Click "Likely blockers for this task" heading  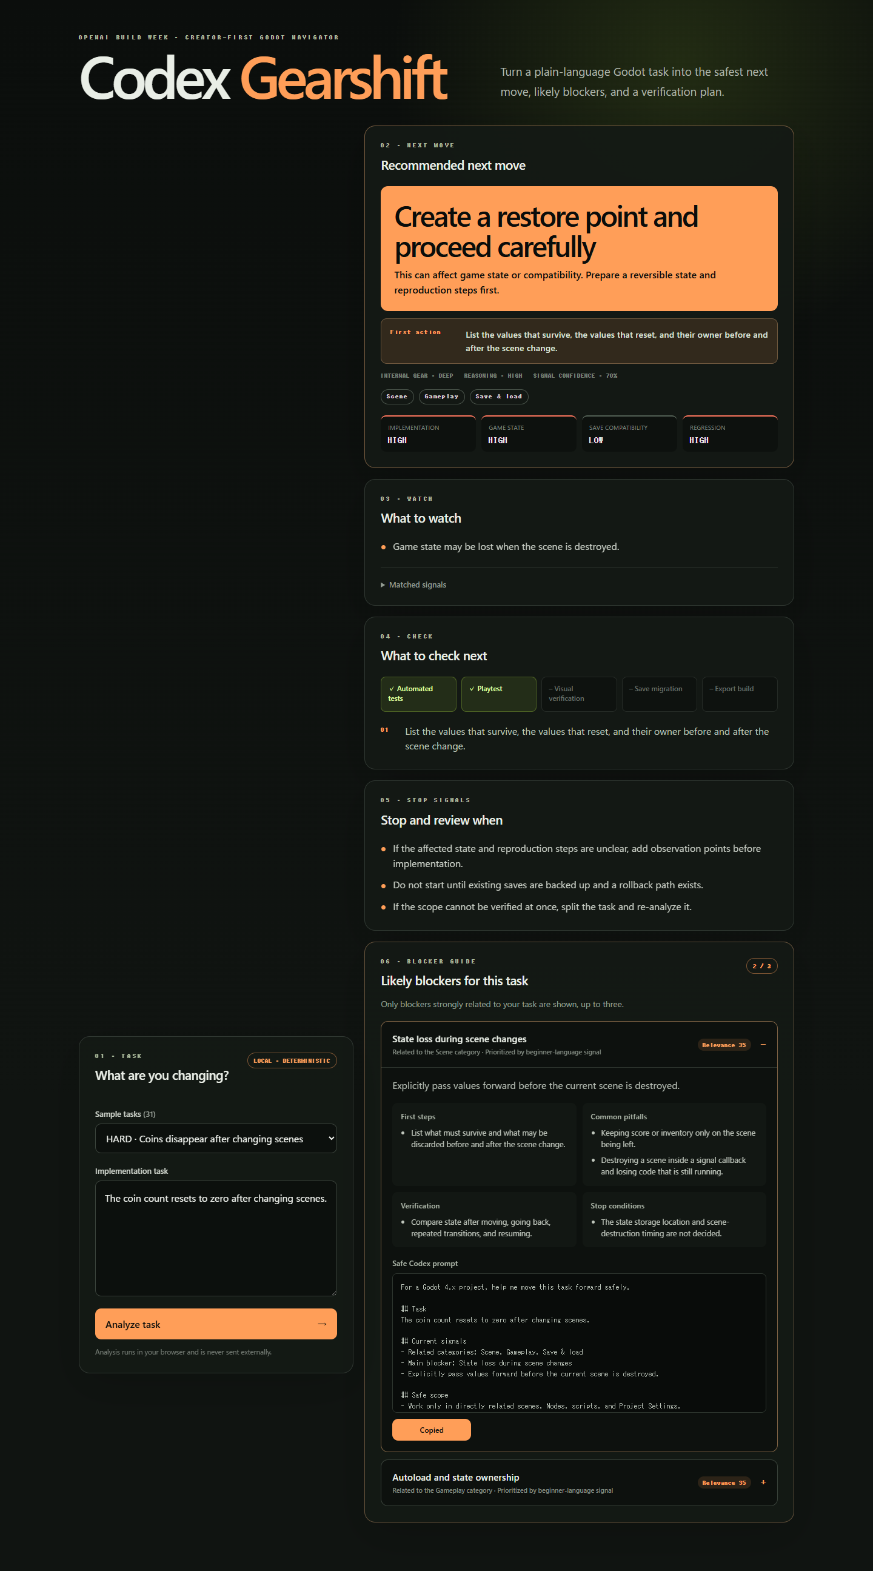tap(454, 980)
